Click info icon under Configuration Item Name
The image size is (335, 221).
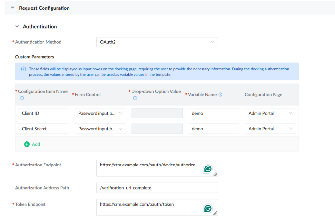[22, 98]
